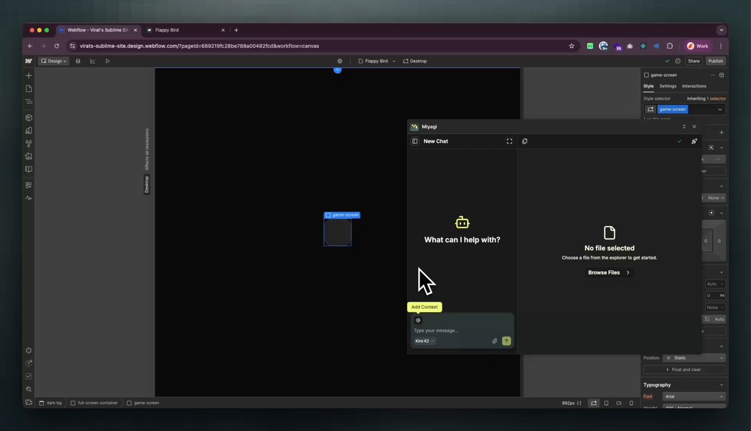Open the Apps panel icon

29,185
